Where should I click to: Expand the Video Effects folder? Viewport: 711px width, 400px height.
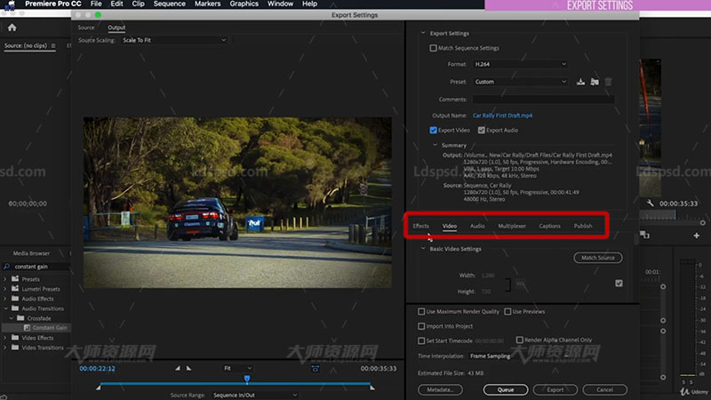pos(5,338)
